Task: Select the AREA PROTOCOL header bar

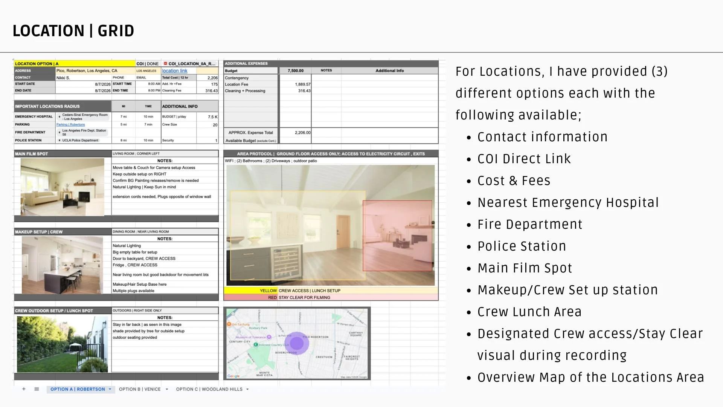Action: 331,154
